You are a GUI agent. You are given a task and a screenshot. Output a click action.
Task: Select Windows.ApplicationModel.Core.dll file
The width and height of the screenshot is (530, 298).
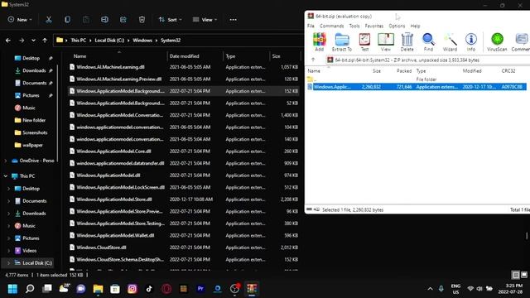(x=184, y=151)
